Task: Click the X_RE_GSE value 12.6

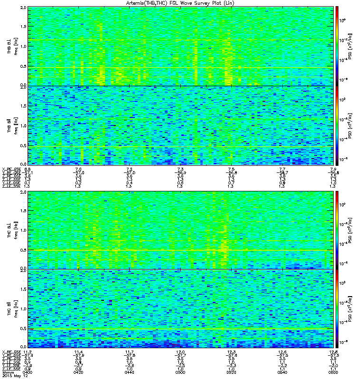Action: 282,352
